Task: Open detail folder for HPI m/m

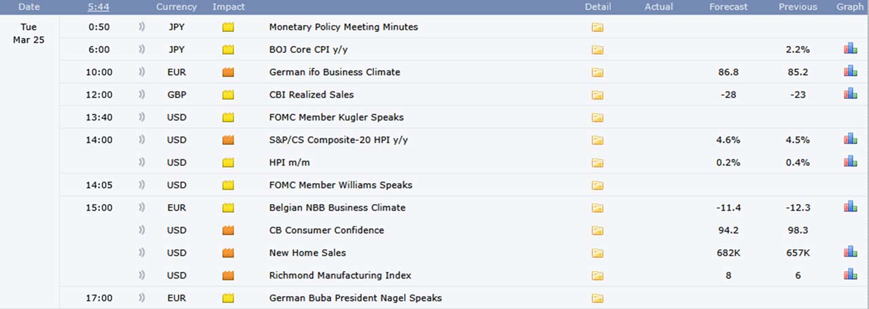Action: pos(597,163)
